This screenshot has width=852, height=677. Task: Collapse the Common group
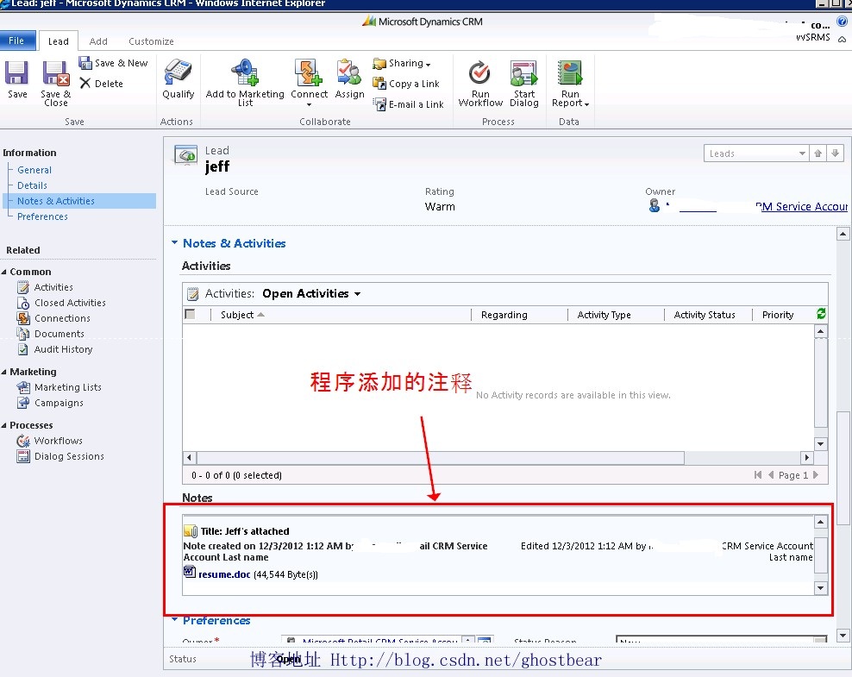pos(4,272)
